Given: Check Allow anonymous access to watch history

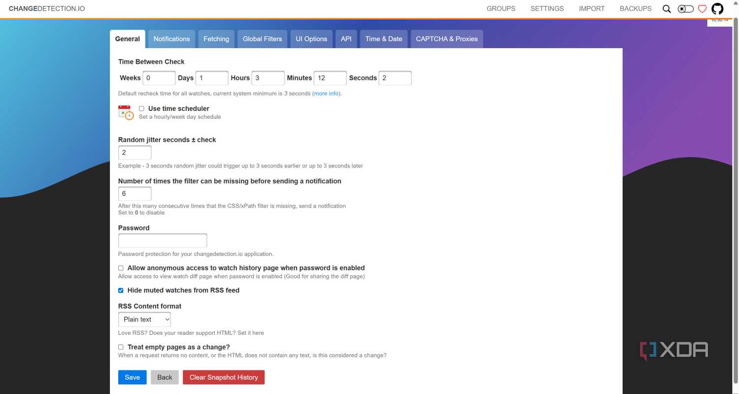Looking at the screenshot, I should pos(121,268).
